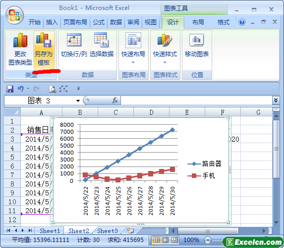Image resolution: width=284 pixels, height=248 pixels.
Task: Click the 100% zoom level
Action: 191,240
